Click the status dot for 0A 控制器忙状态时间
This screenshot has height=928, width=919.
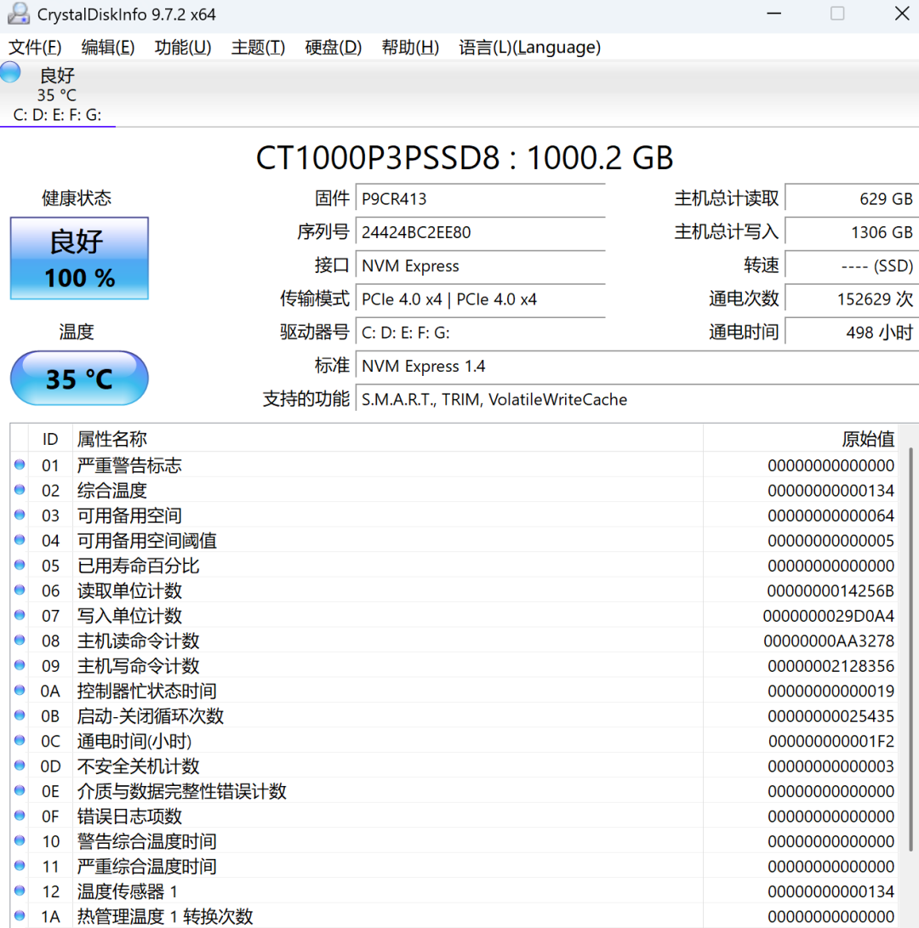point(20,690)
